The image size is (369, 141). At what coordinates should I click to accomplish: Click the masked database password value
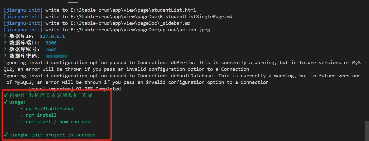coord(57,56)
